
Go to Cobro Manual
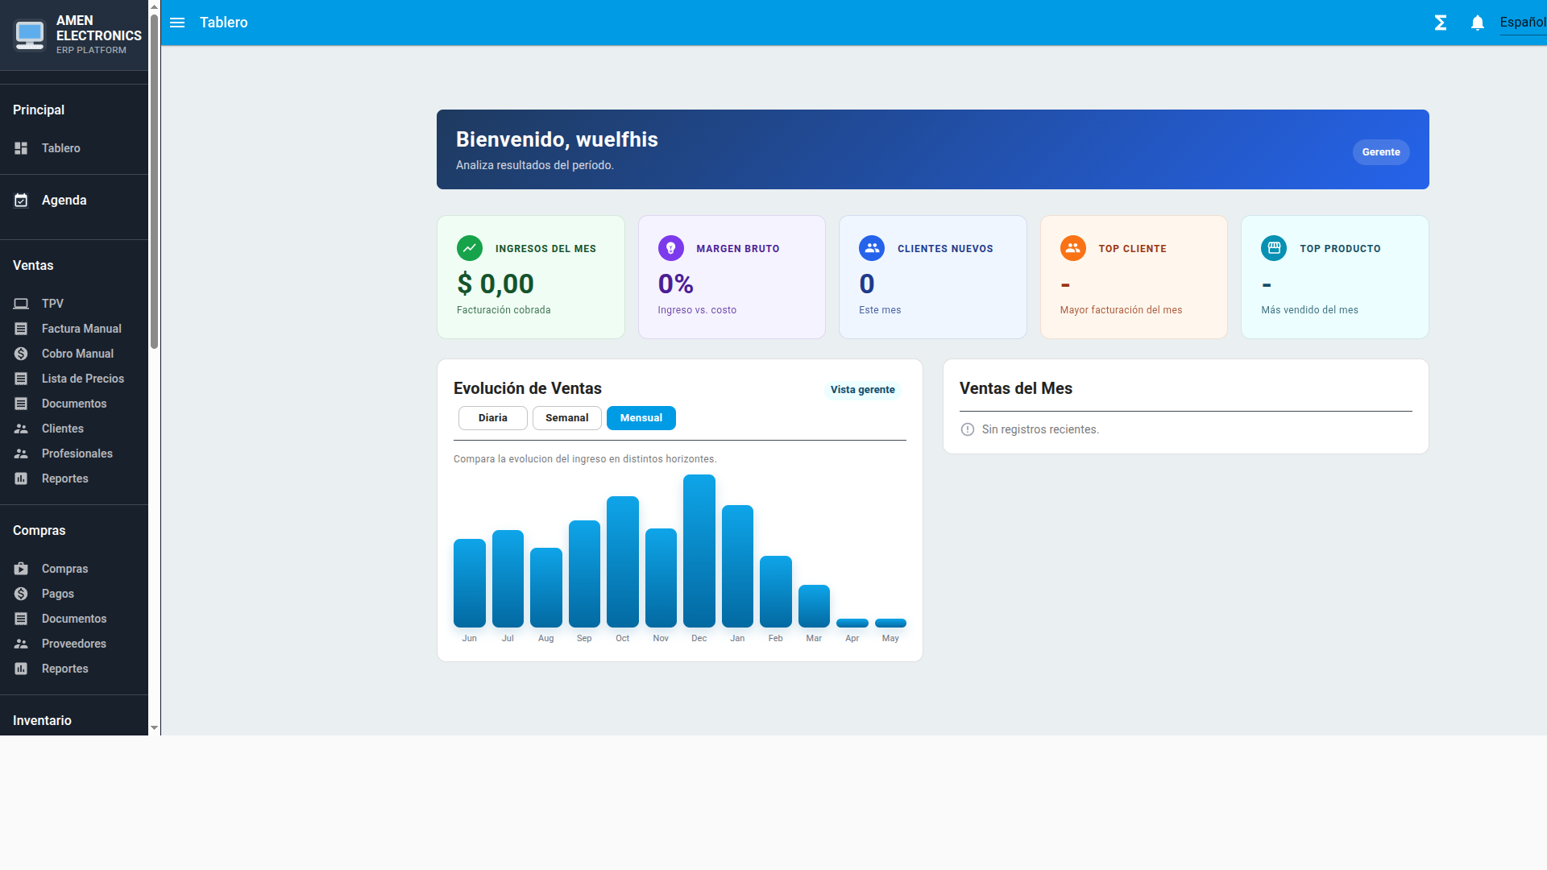tap(74, 354)
